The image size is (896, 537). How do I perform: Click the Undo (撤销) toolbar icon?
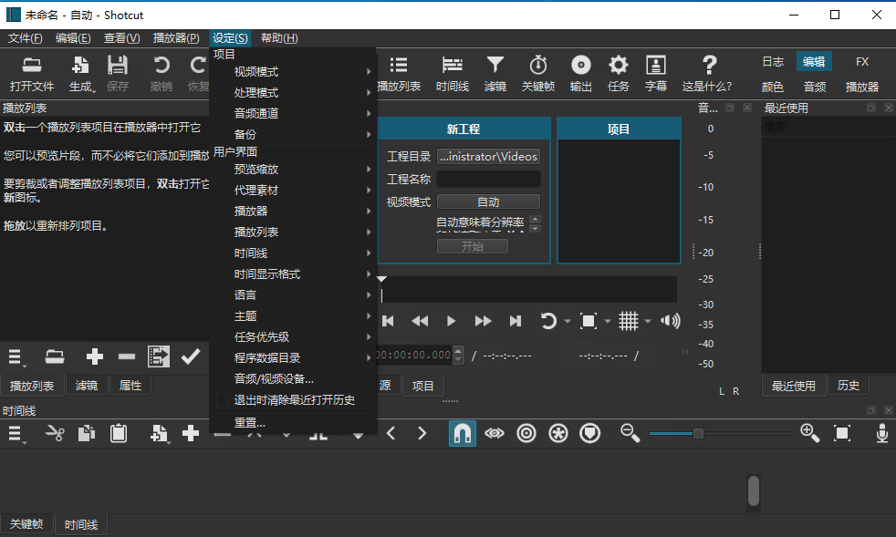[x=161, y=73]
